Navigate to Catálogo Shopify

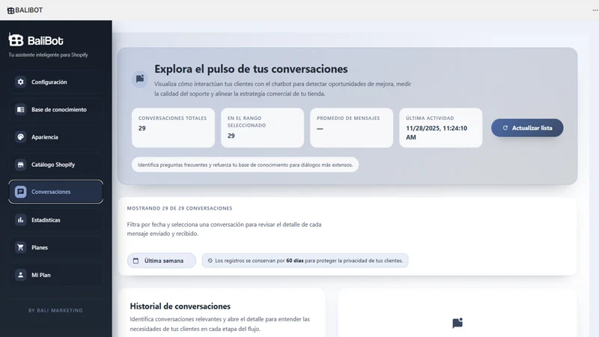[55, 164]
